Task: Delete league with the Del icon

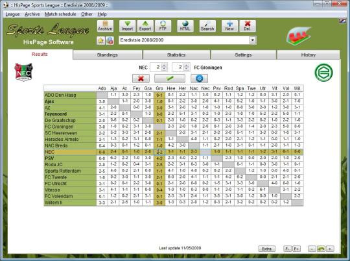Action: pyautogui.click(x=248, y=26)
